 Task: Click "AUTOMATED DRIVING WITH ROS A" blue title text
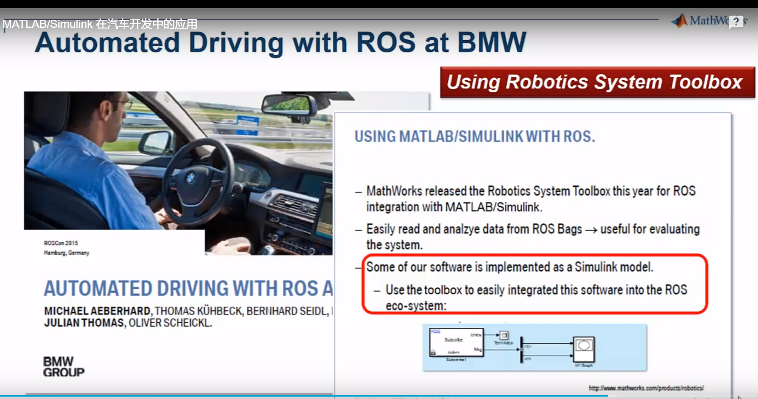tap(188, 289)
